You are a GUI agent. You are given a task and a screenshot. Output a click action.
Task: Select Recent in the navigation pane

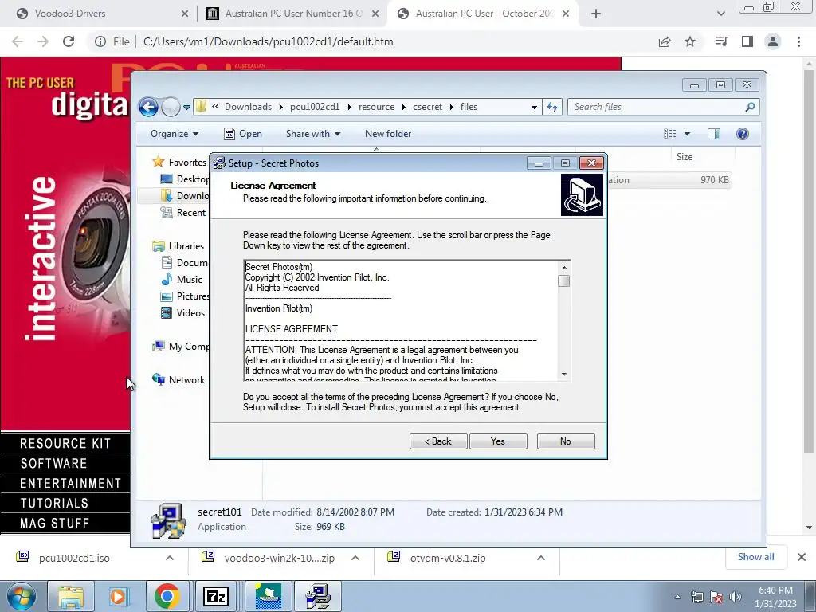[x=184, y=212]
